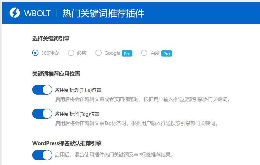Image resolution: width=260 pixels, height=165 pixels.
Task: Click the WBOLT lightning bolt logo
Action: tap(15, 13)
